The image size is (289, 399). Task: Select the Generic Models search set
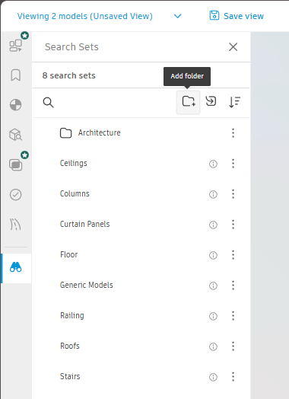click(87, 285)
